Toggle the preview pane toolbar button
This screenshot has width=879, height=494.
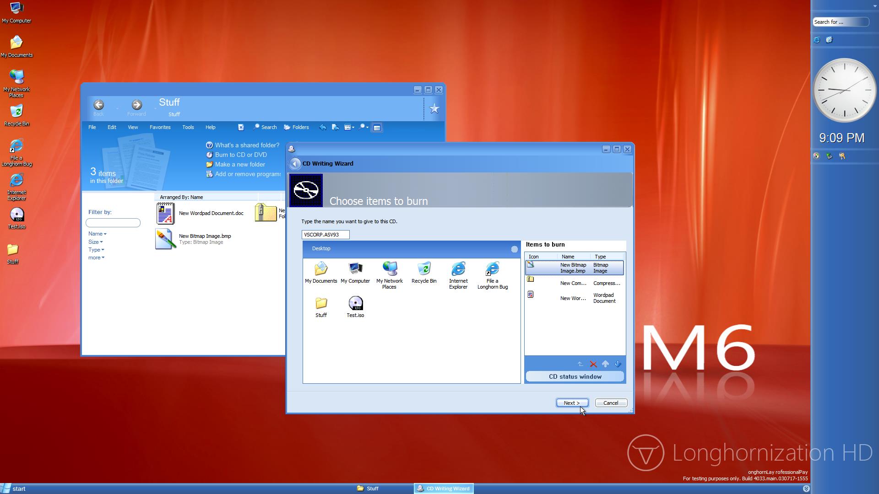coord(377,128)
